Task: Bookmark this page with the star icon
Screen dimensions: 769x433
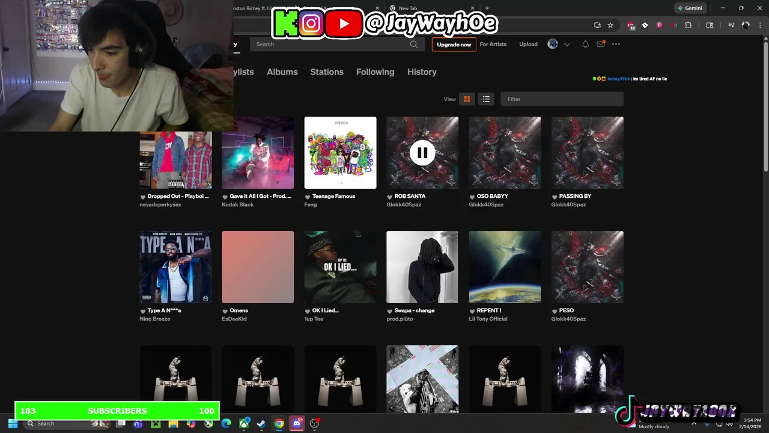Action: coord(610,25)
